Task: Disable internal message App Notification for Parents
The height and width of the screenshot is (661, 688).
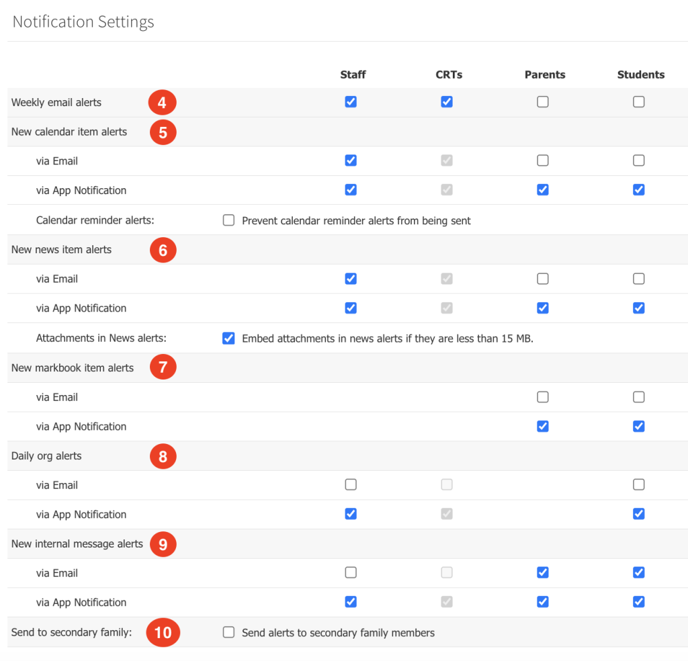Action: [x=543, y=602]
